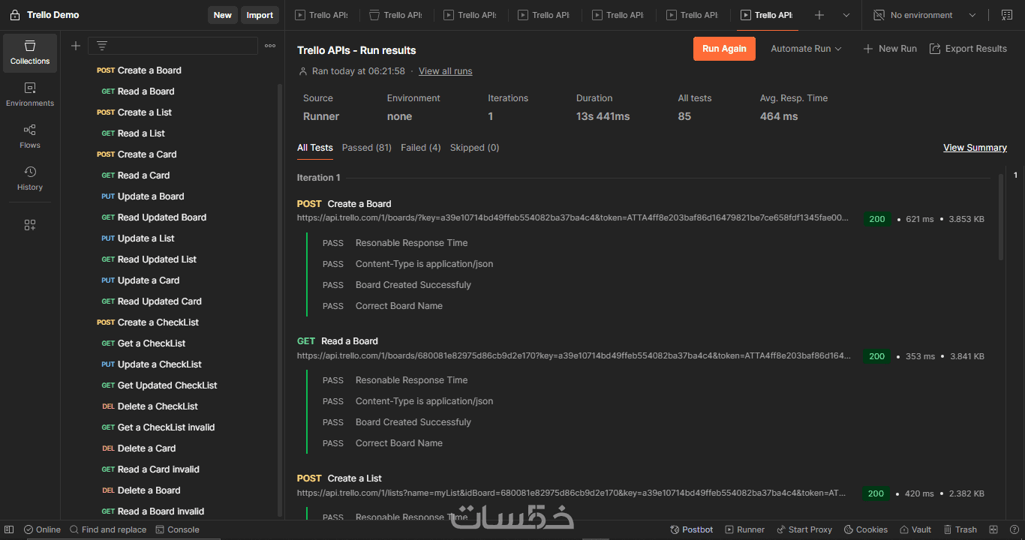Open the Cookies manager
The height and width of the screenshot is (540, 1025).
click(x=866, y=529)
